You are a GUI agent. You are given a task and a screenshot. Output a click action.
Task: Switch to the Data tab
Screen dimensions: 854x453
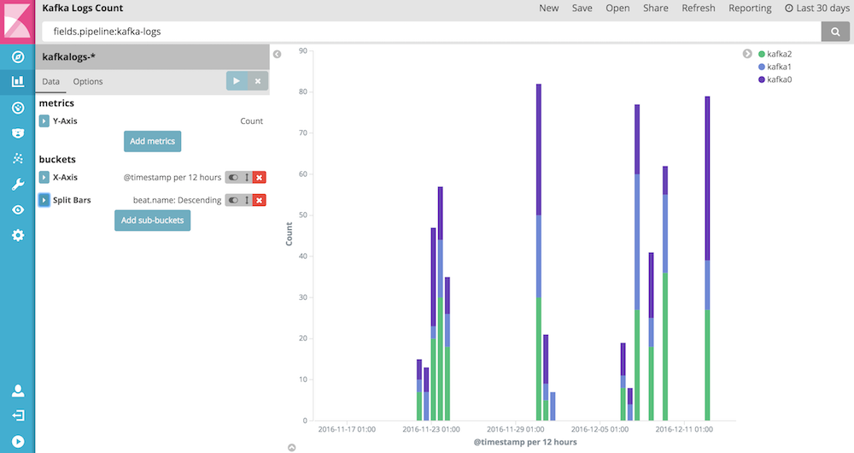(x=50, y=81)
